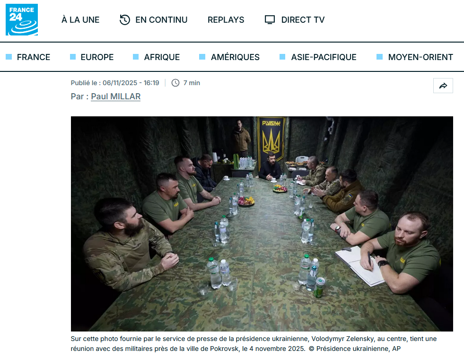Image resolution: width=464 pixels, height=358 pixels.
Task: Click the reading time clock icon
Action: [x=175, y=83]
